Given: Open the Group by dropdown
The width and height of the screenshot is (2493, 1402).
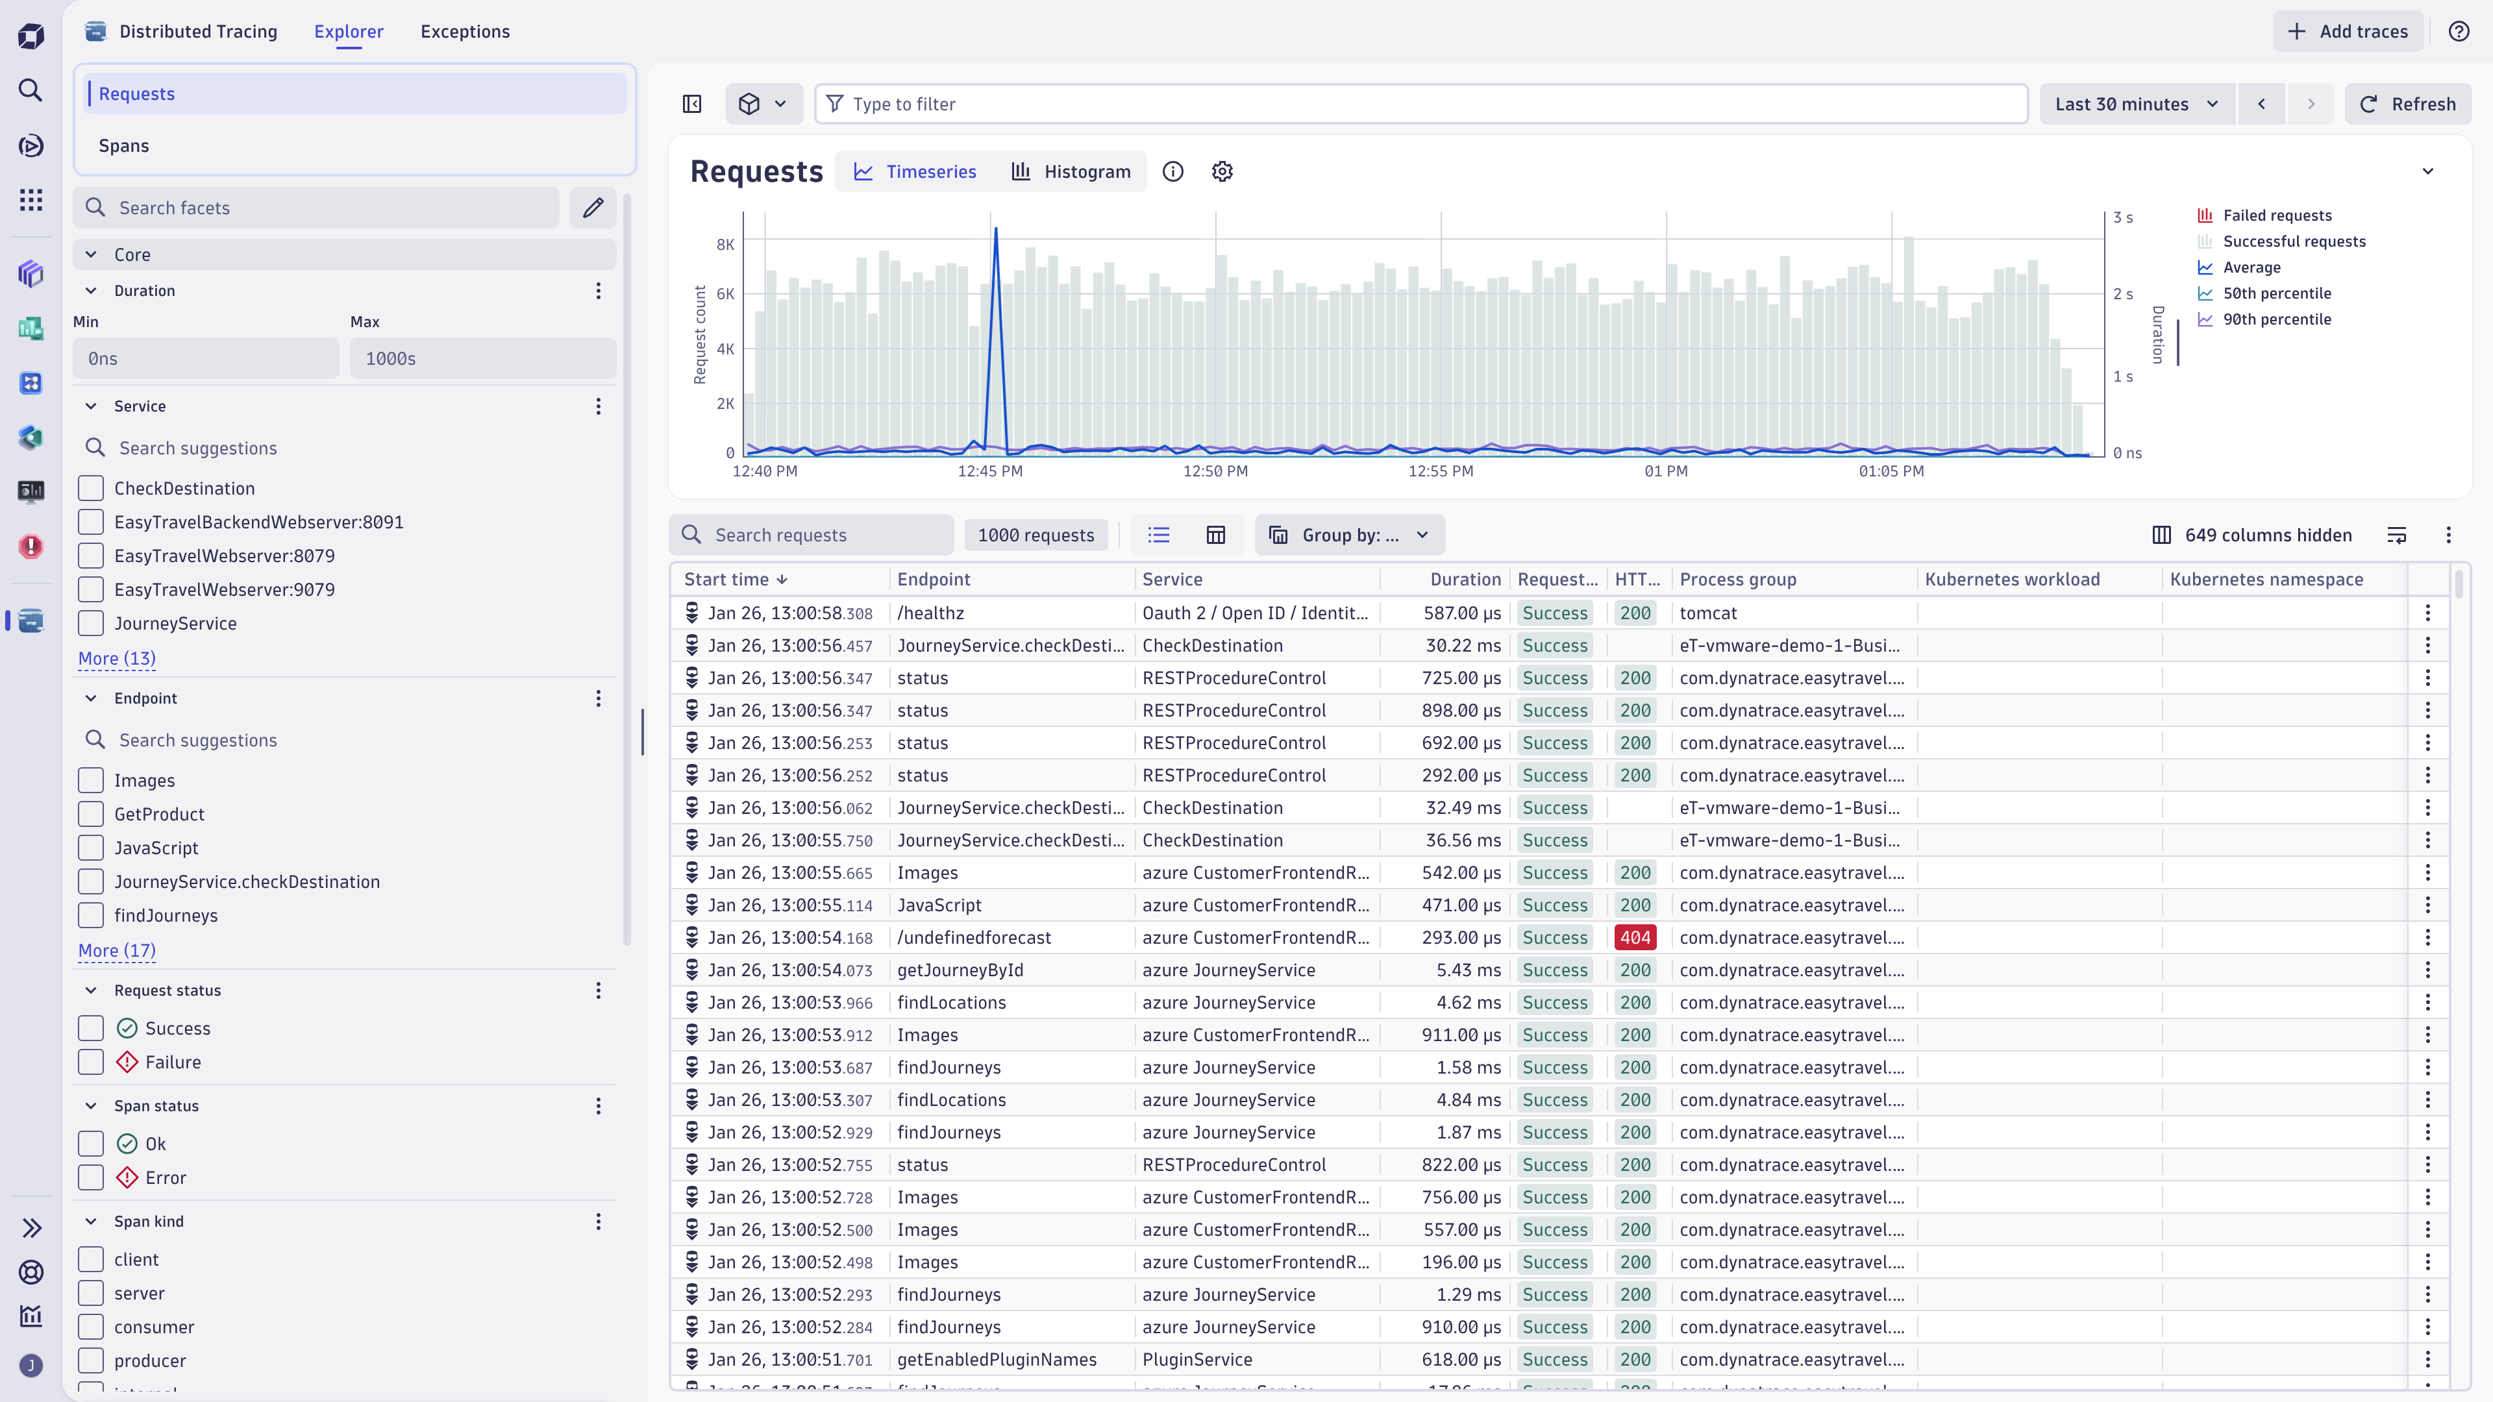Looking at the screenshot, I should 1349,535.
